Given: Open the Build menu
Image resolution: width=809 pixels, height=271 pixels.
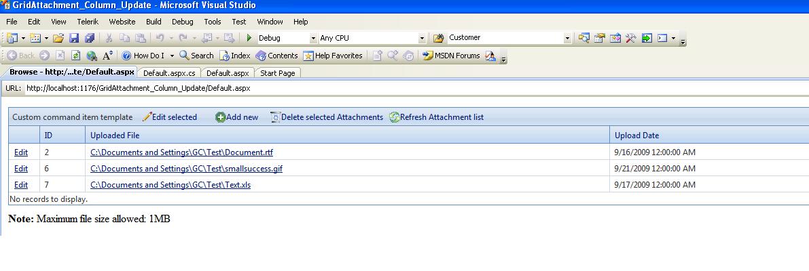Looking at the screenshot, I should 154,22.
